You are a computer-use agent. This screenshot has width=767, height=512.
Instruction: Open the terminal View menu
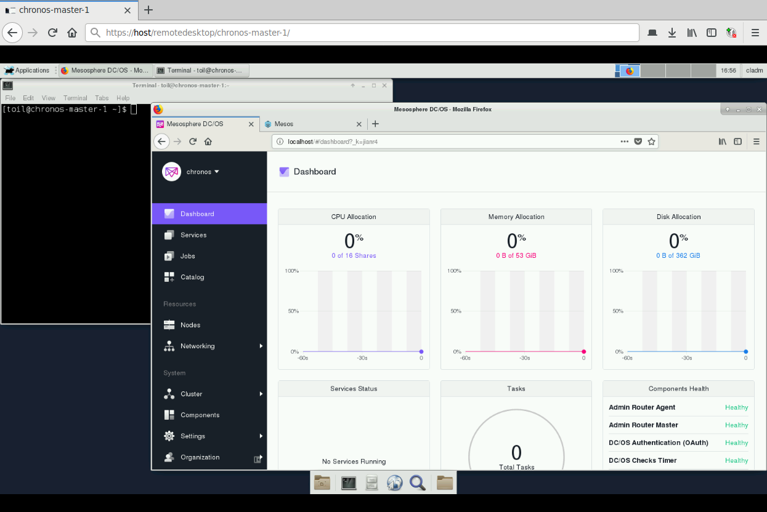click(x=49, y=98)
